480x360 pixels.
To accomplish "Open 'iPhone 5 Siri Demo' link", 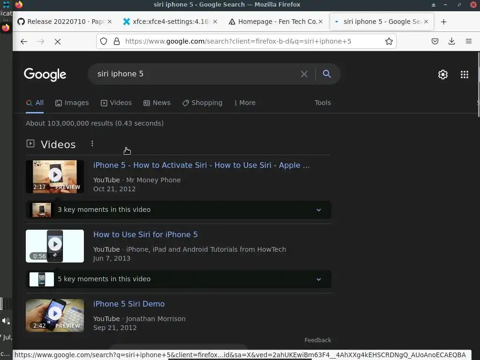I will click(x=129, y=304).
